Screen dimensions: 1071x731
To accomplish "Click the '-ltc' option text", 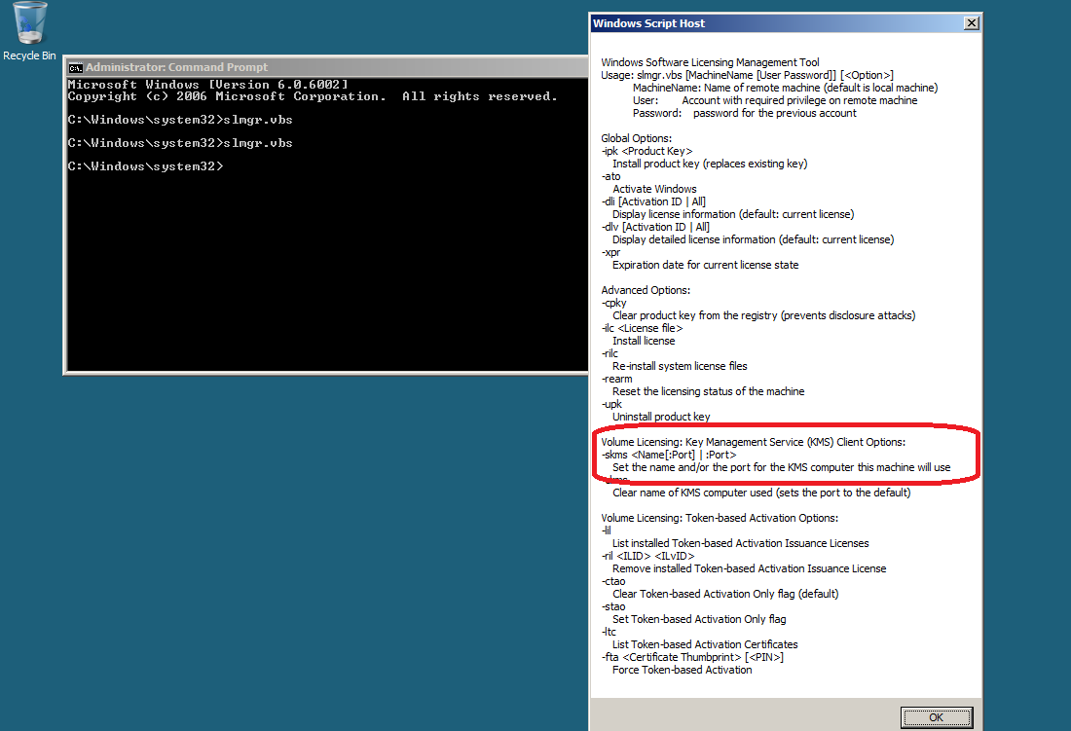I will (609, 632).
